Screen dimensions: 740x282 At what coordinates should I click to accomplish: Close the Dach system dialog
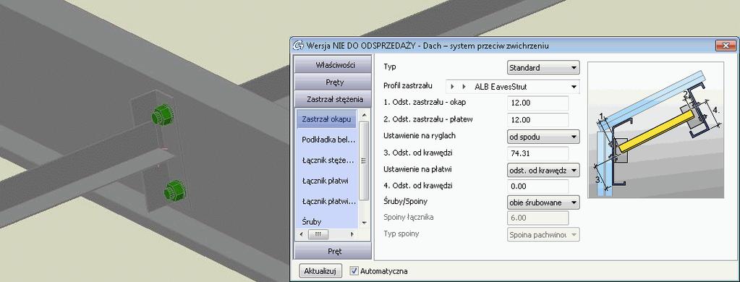(726, 46)
